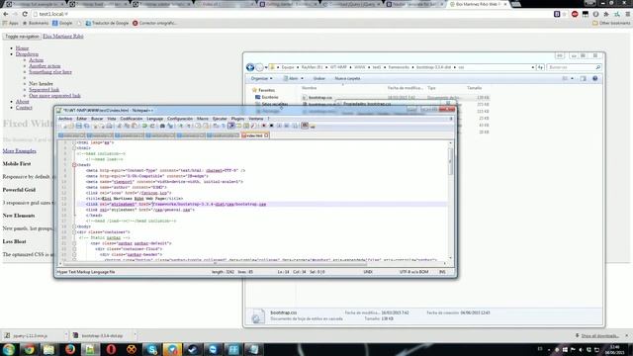The height and width of the screenshot is (356, 633).
Task: Open jquery download item options arrow
Action: [x=66, y=335]
